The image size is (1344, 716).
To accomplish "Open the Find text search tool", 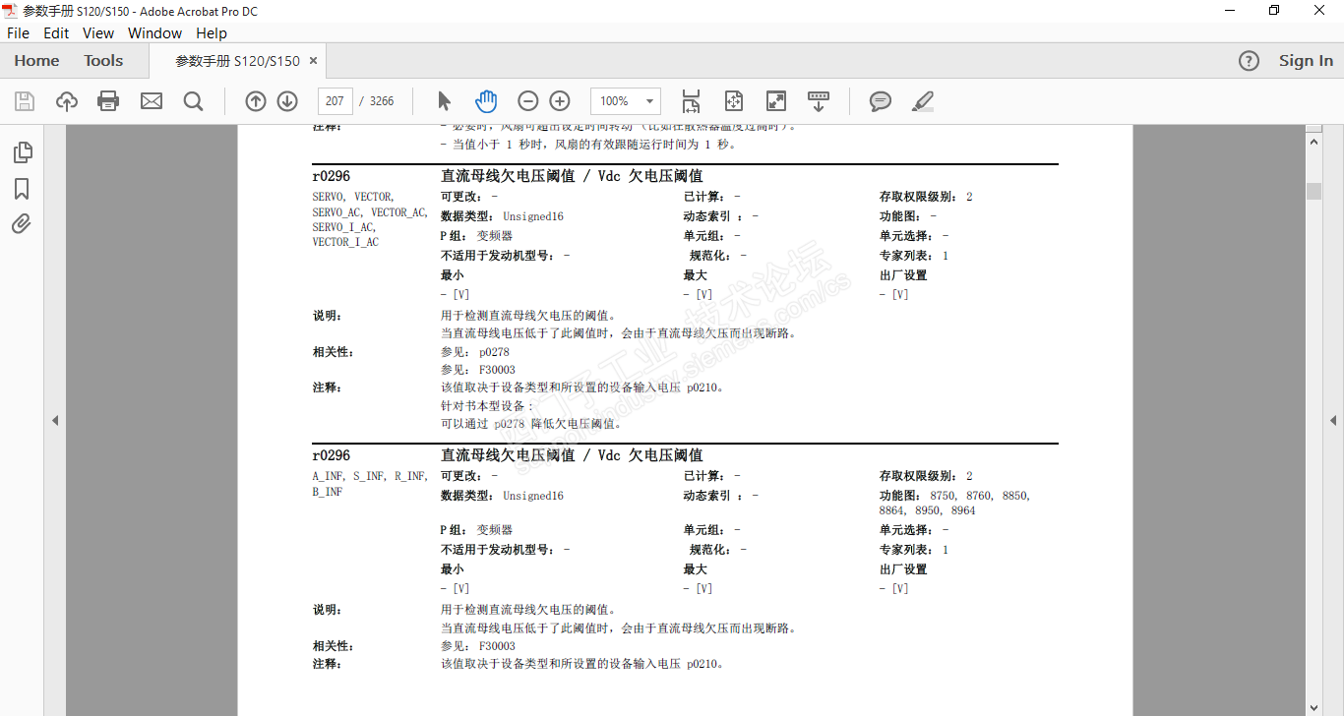I will [193, 101].
